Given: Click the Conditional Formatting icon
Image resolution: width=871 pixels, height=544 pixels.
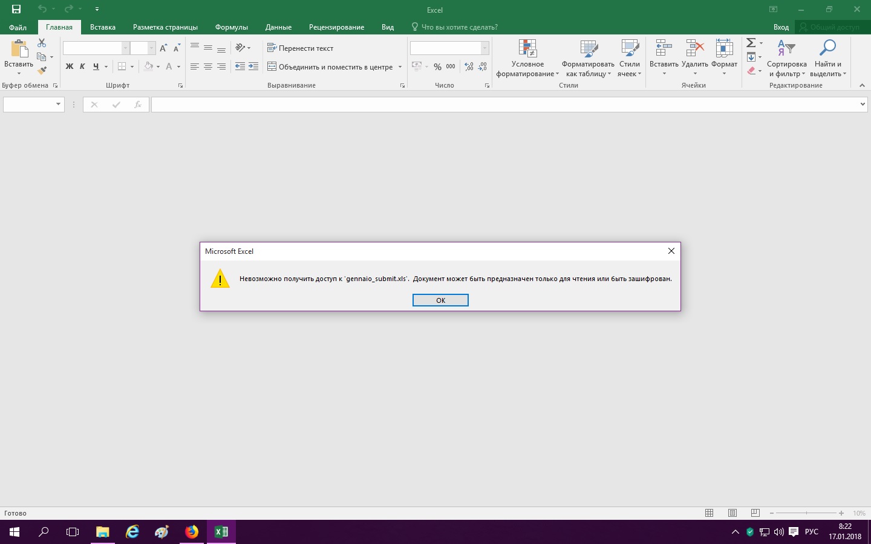Looking at the screenshot, I should click(527, 50).
